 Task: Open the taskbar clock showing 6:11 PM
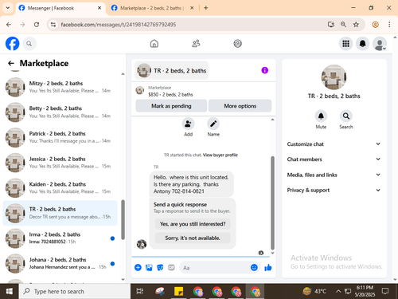365,291
